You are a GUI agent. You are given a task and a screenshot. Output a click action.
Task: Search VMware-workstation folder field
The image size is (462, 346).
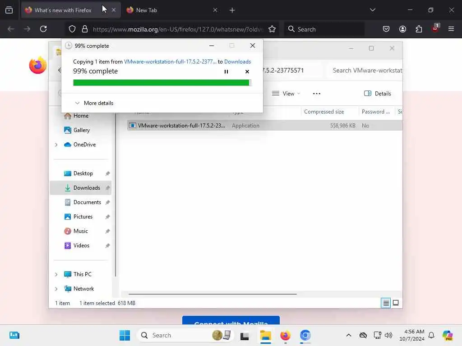click(365, 70)
